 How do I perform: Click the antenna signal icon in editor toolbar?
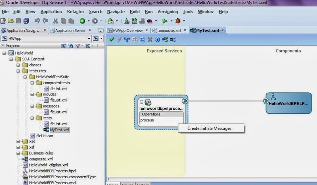click(x=127, y=39)
